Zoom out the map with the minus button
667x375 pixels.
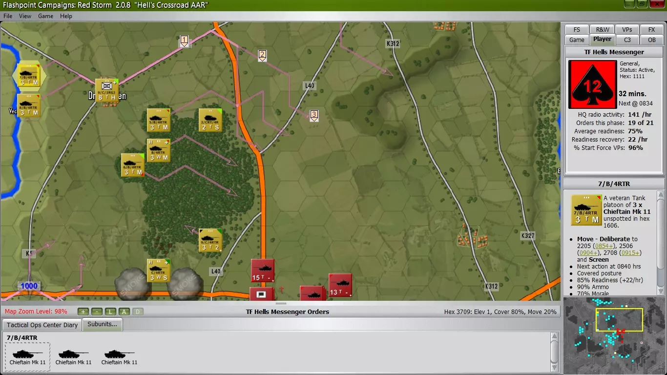(x=97, y=312)
